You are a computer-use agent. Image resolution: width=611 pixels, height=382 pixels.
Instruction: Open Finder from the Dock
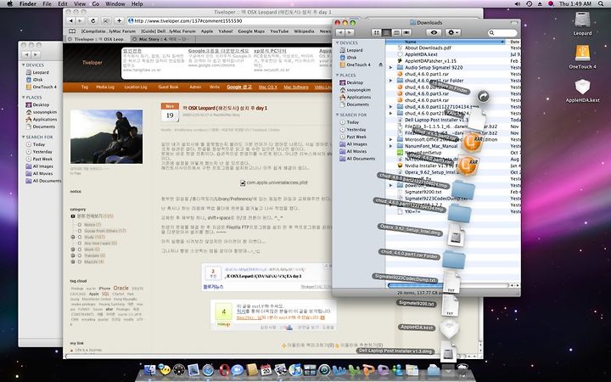point(150,369)
